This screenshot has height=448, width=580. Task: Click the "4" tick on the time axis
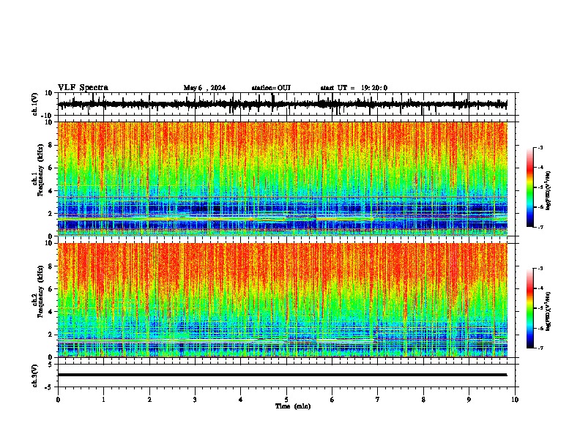241,400
